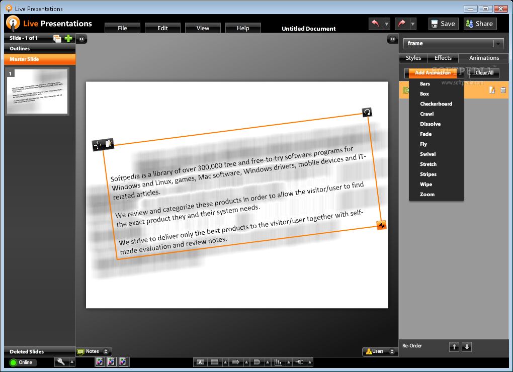
Task: Click the green animation entry icon
Action: (x=406, y=90)
